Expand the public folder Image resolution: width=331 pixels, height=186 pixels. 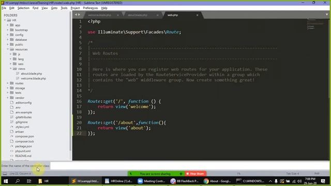click(8, 44)
